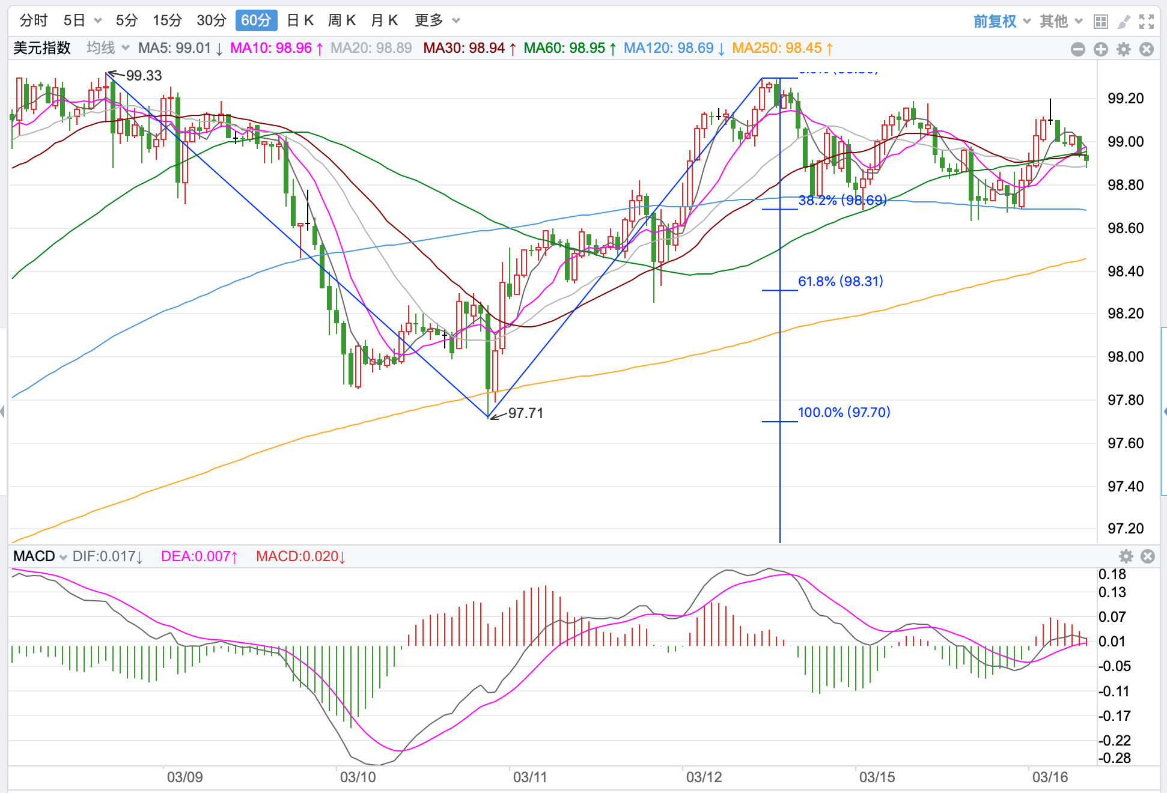Switch to the 日K daily chart tab

click(x=300, y=20)
